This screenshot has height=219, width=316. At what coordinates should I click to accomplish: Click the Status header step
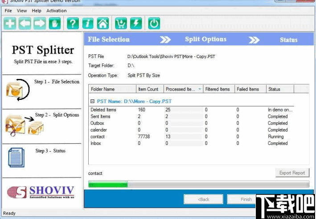click(x=289, y=40)
